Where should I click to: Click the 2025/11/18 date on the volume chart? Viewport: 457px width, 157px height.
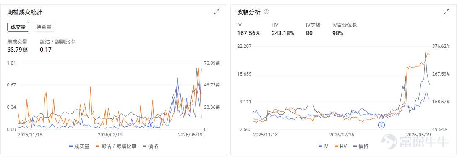pos(30,135)
